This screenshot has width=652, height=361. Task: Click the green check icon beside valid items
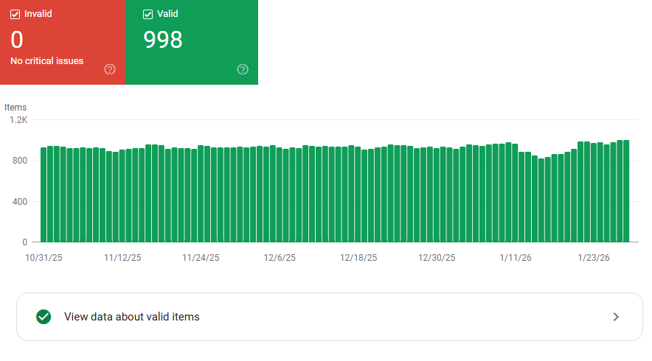(44, 317)
